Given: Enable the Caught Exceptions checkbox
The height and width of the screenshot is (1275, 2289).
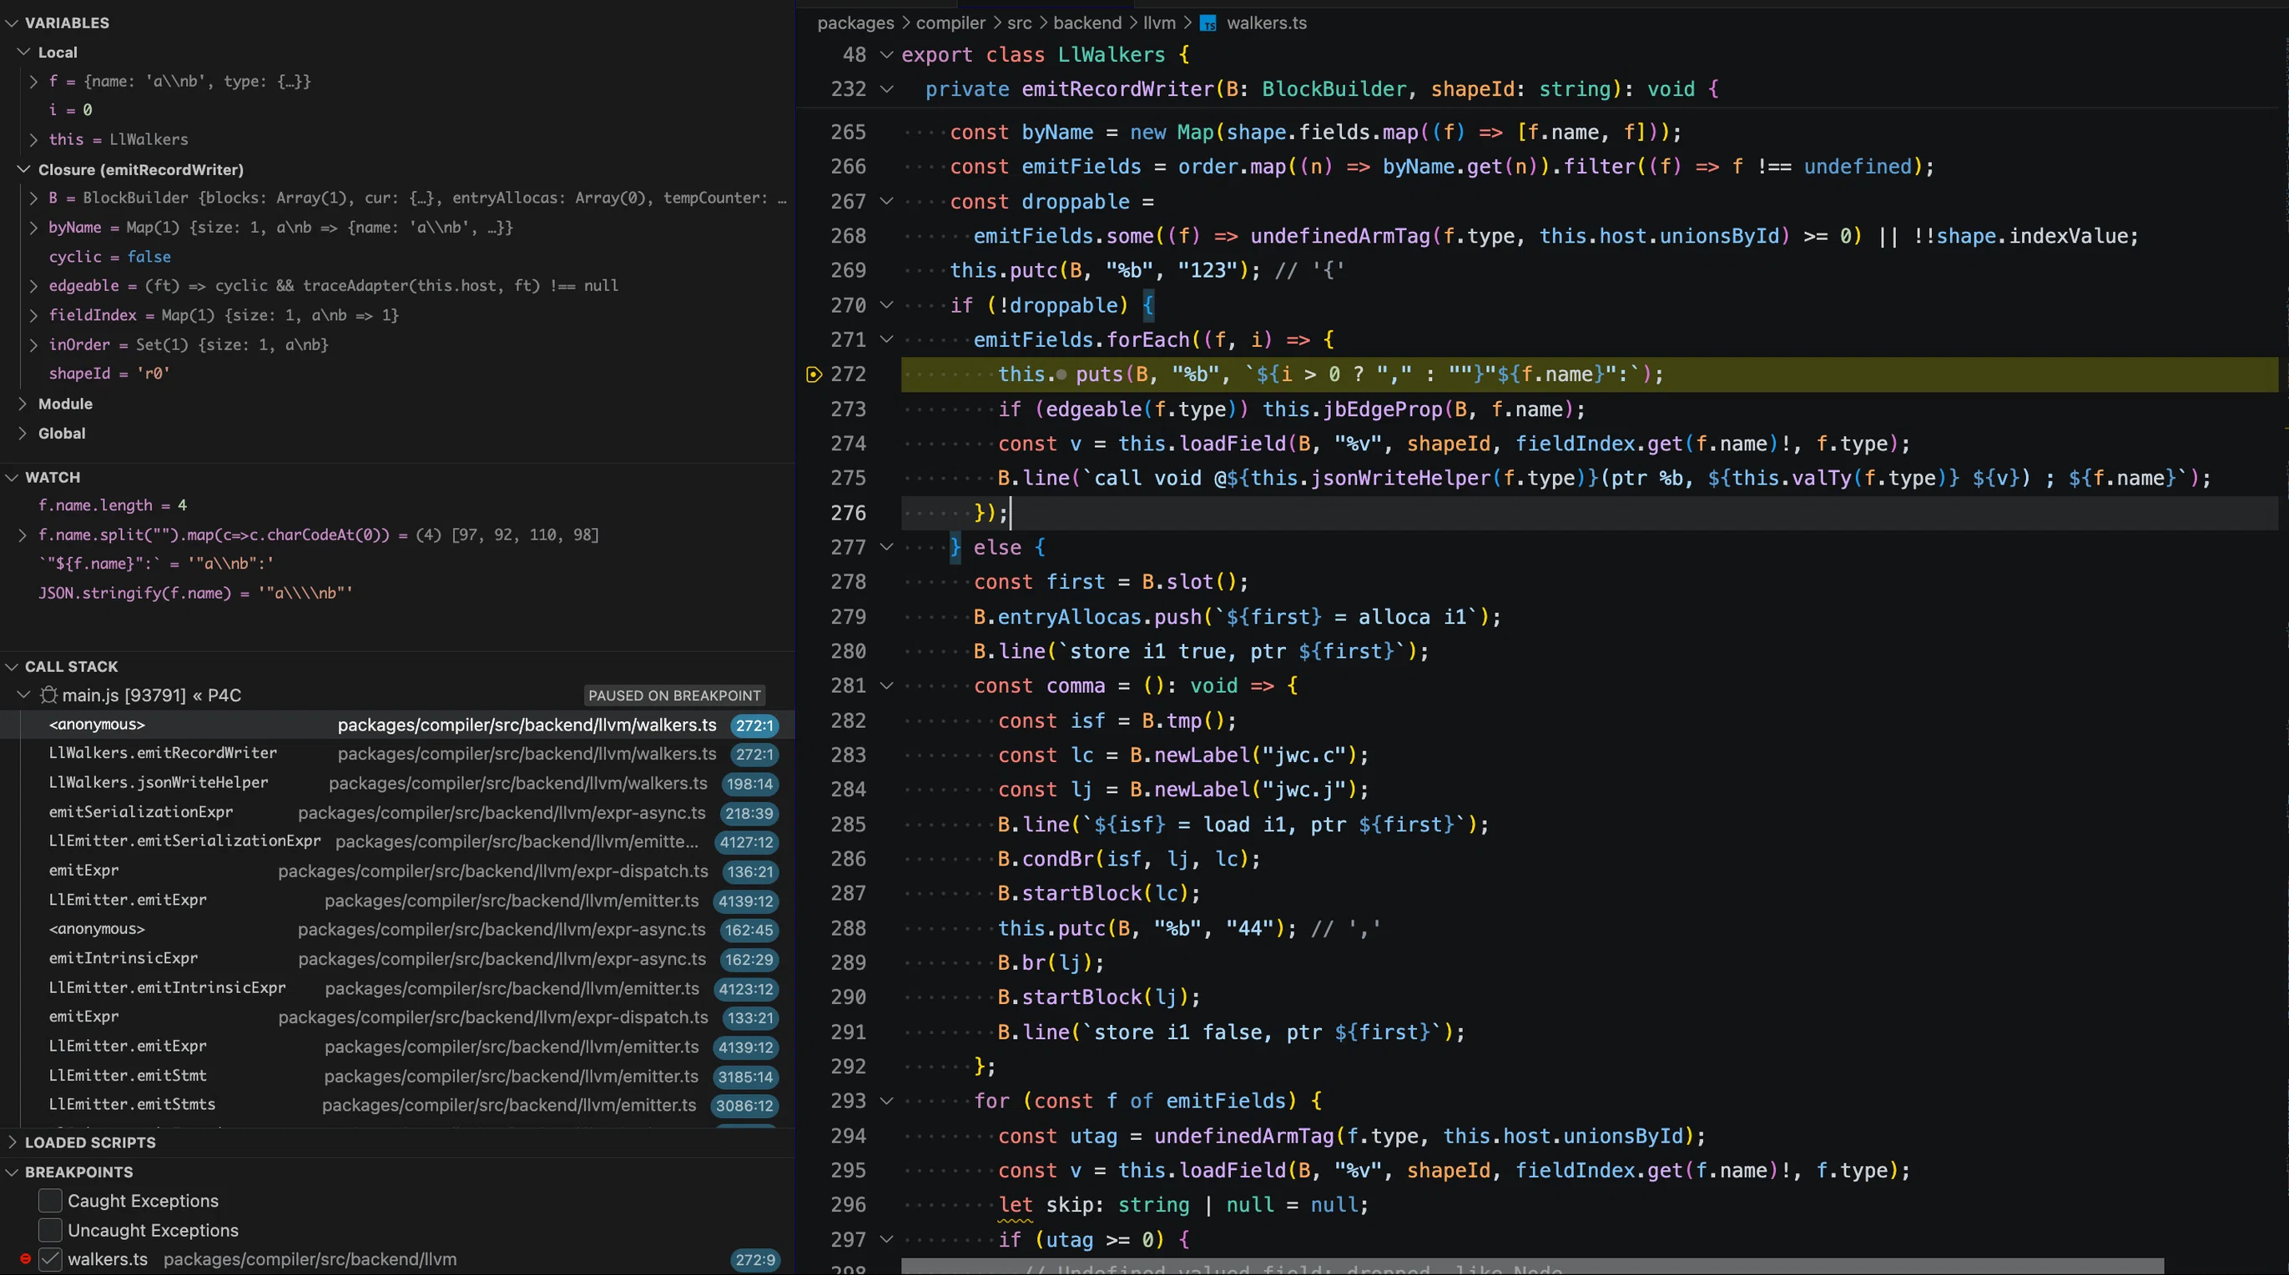Looking at the screenshot, I should coord(51,1201).
